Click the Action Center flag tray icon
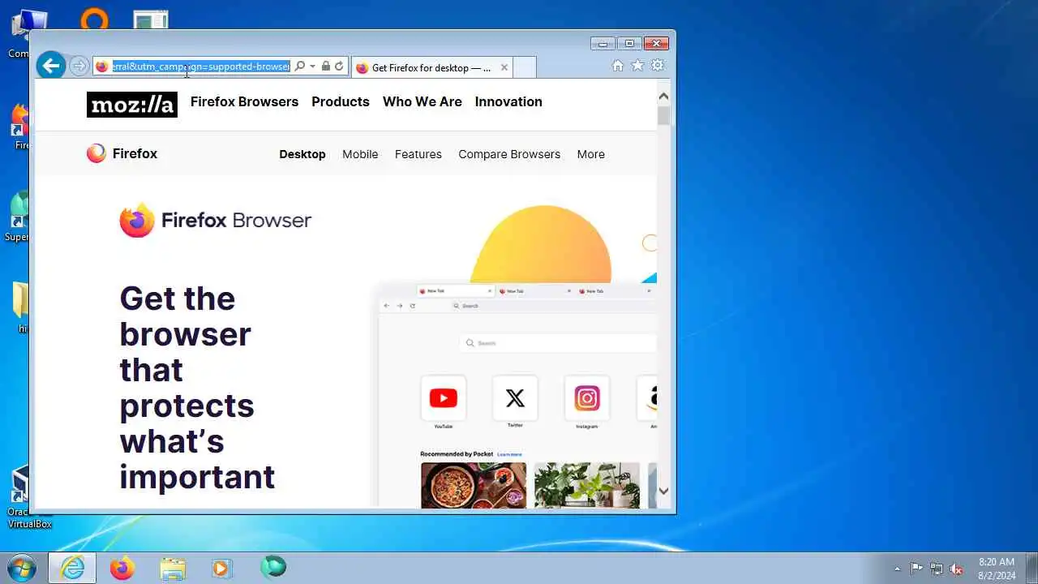Viewport: 1038px width, 584px height. (916, 569)
